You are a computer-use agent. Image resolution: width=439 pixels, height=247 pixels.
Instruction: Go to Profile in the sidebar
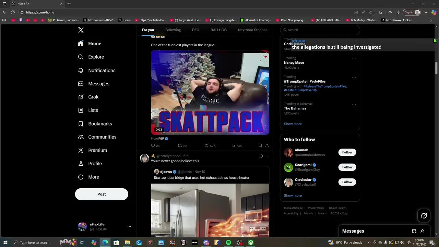tap(90, 164)
